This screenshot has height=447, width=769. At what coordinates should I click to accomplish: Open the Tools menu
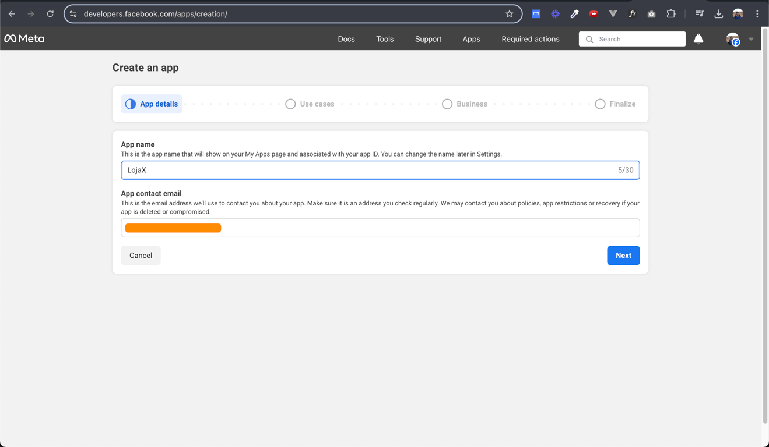coord(385,39)
